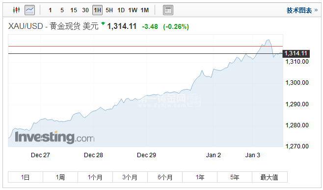
Task: Choose the 1M interval
Action: [x=145, y=10]
